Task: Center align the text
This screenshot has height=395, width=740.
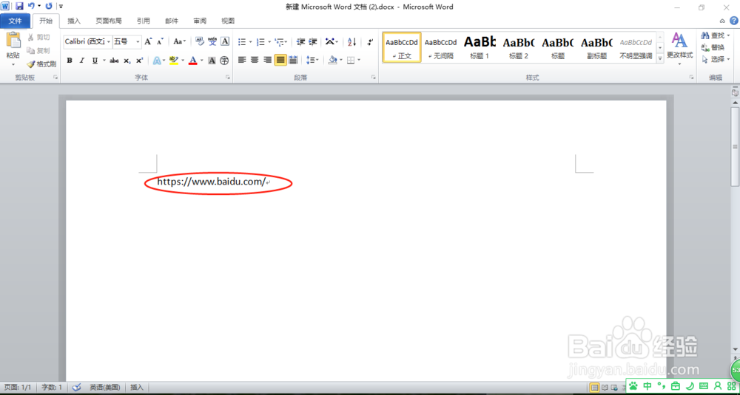Action: pos(255,60)
